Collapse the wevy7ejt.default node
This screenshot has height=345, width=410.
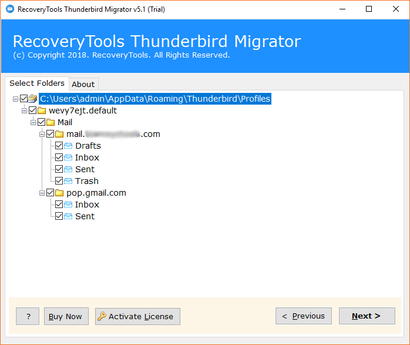coord(24,110)
